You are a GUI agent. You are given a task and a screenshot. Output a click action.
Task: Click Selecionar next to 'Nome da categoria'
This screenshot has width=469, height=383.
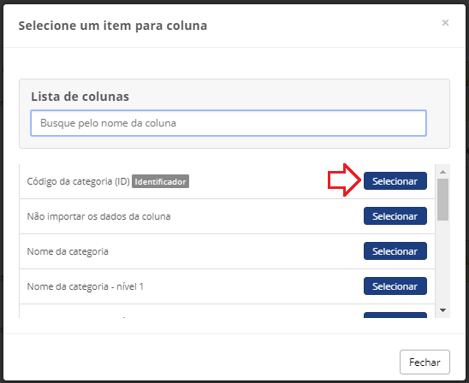click(395, 251)
